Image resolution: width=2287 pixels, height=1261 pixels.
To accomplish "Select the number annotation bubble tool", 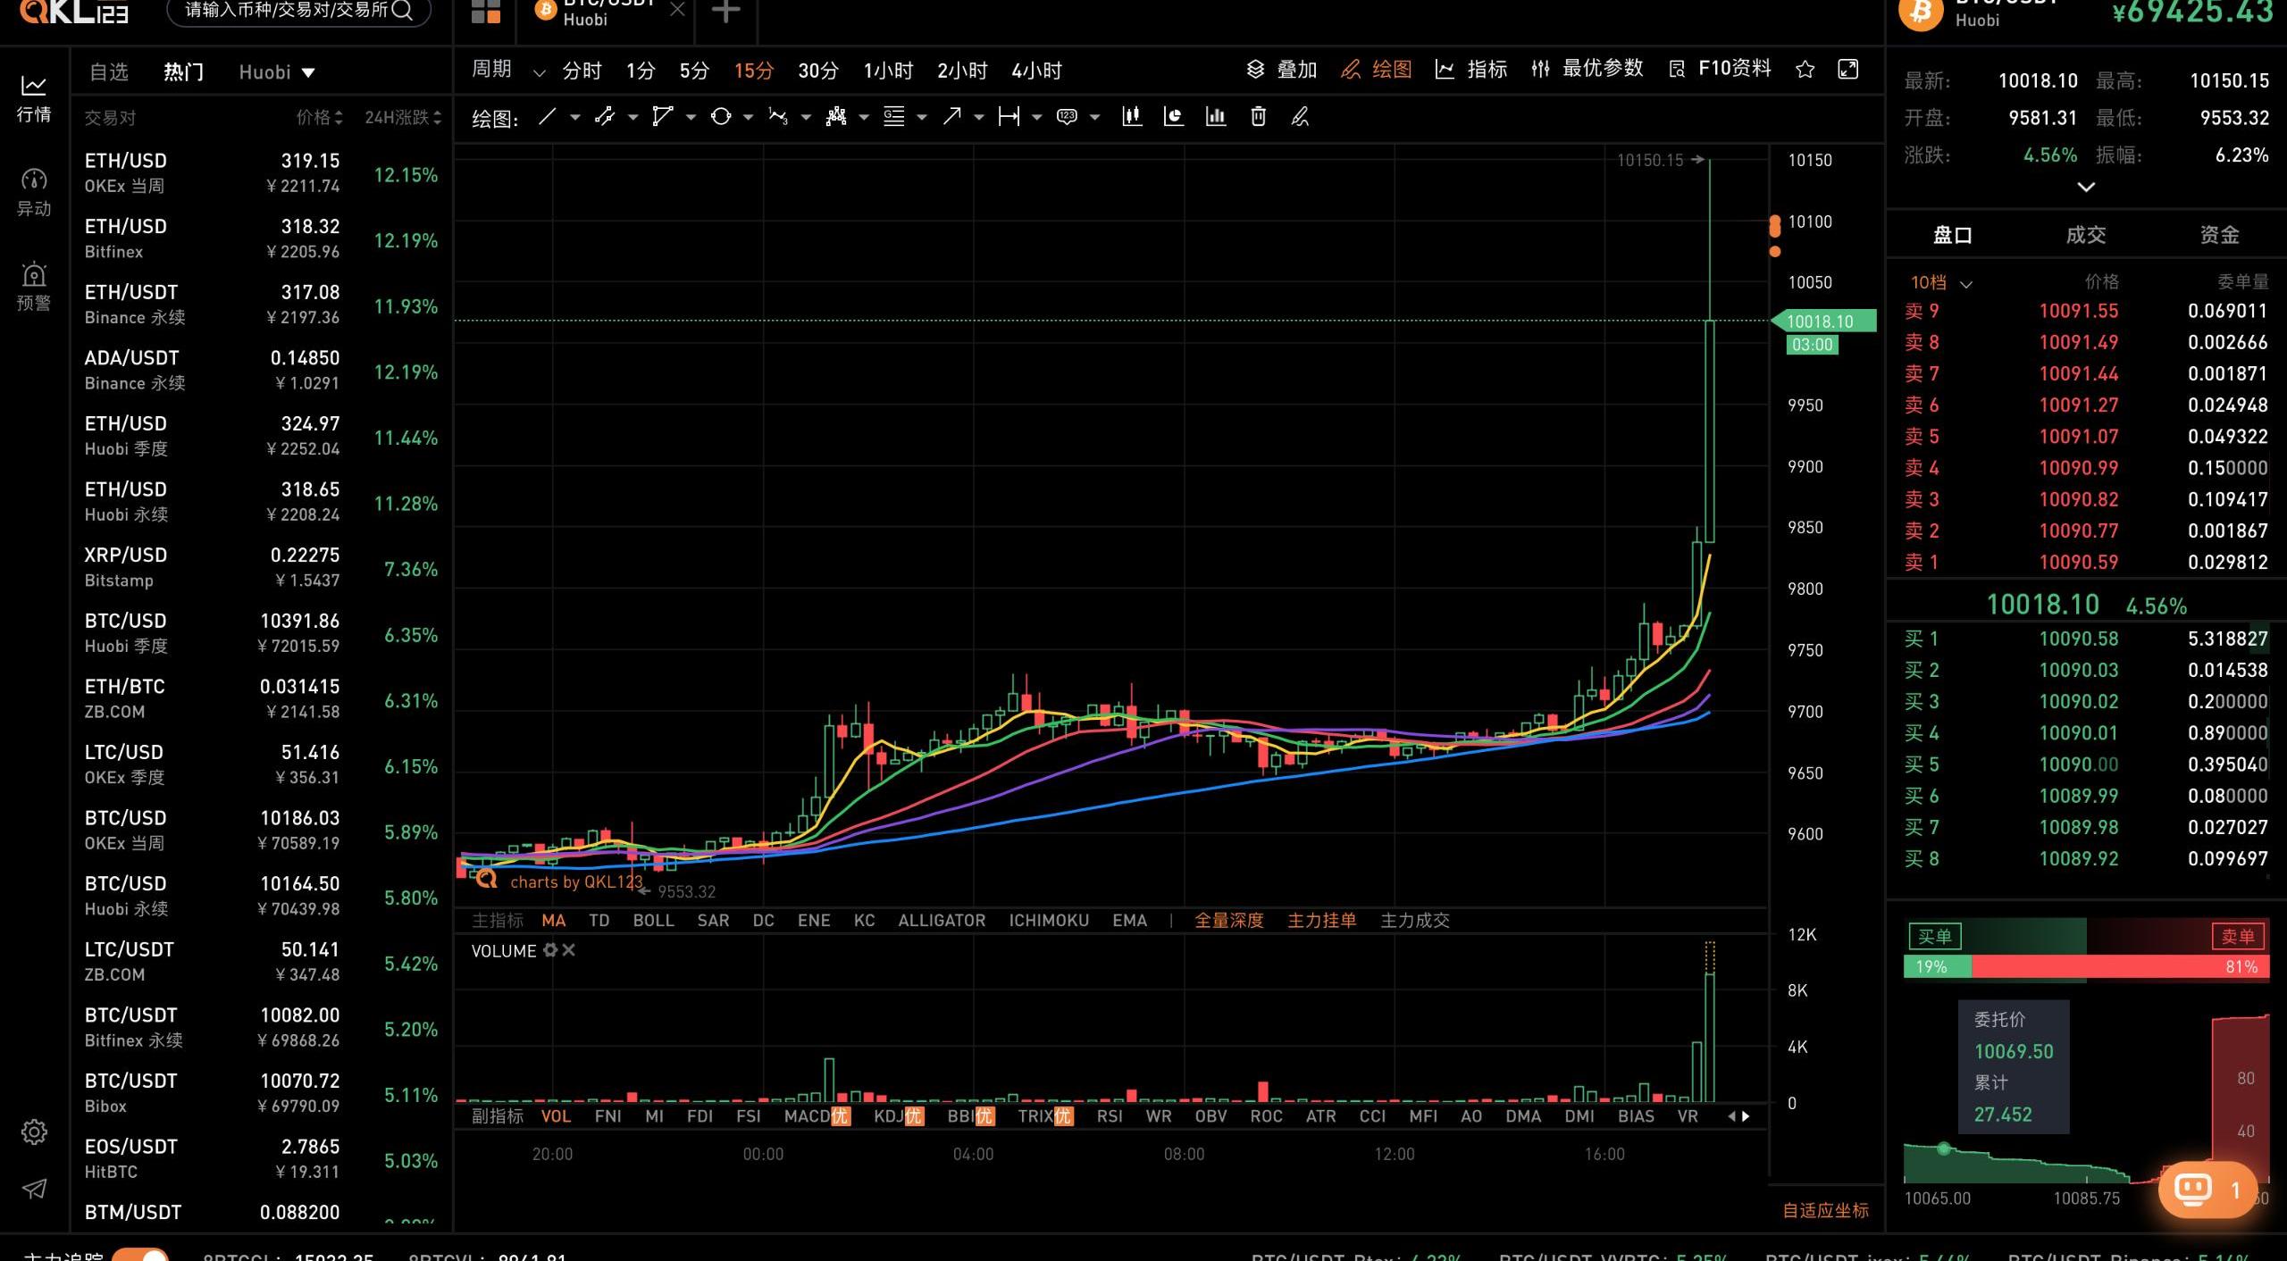I will (1067, 117).
